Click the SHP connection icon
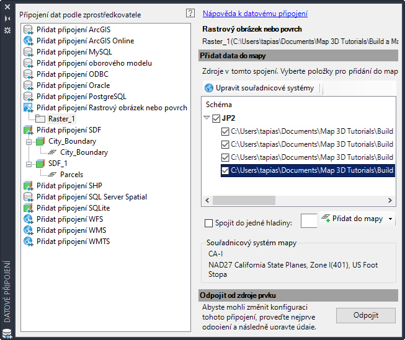 28,186
